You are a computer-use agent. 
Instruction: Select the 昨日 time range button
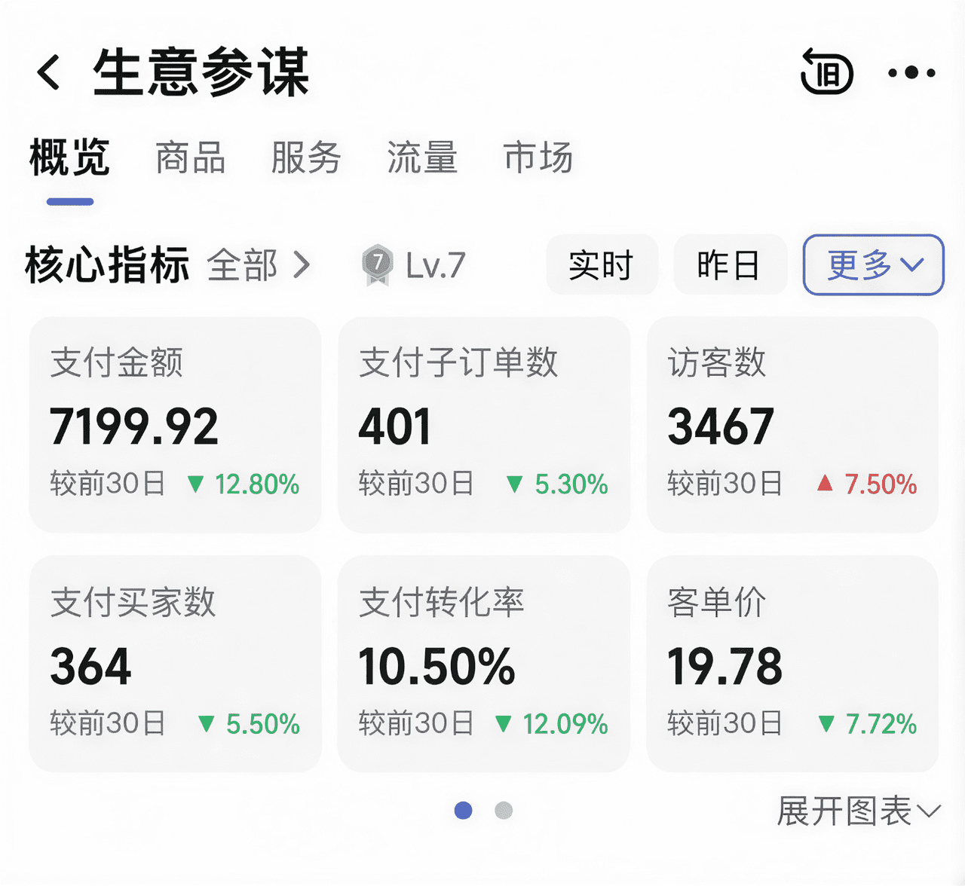(730, 265)
